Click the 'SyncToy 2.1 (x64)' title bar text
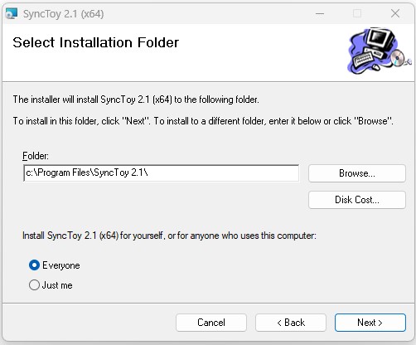Screen dimensions: 416x345 coord(64,14)
